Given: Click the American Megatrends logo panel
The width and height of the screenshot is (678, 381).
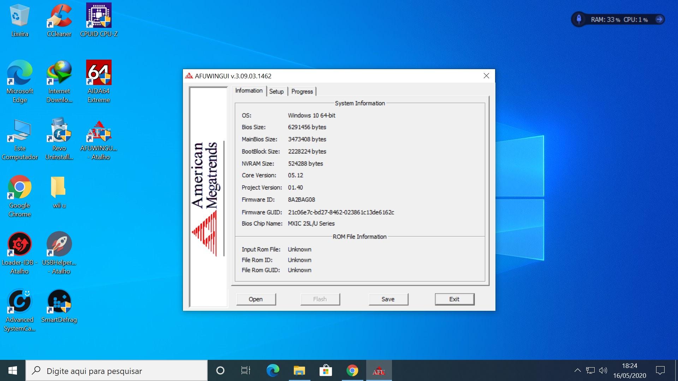Looking at the screenshot, I should 208,197.
